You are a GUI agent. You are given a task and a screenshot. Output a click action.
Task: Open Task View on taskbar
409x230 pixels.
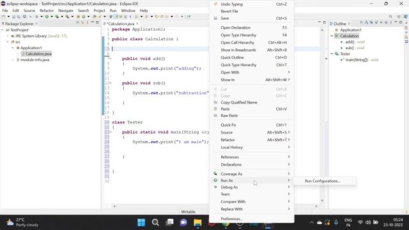169,222
